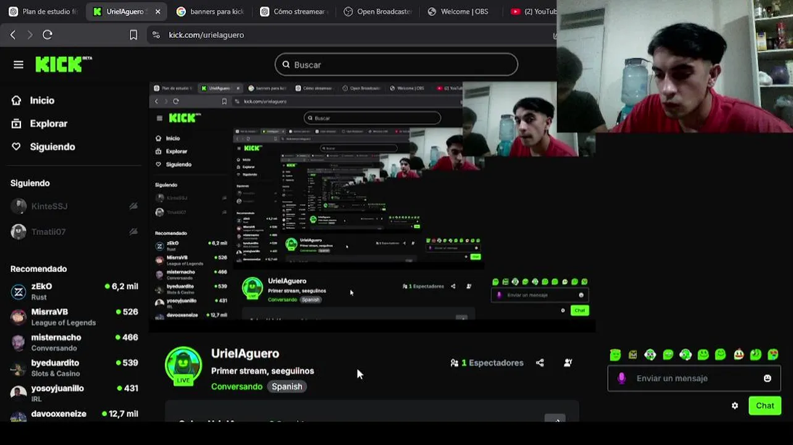Insert the green headset emote
The width and height of the screenshot is (793, 445).
[x=686, y=355]
